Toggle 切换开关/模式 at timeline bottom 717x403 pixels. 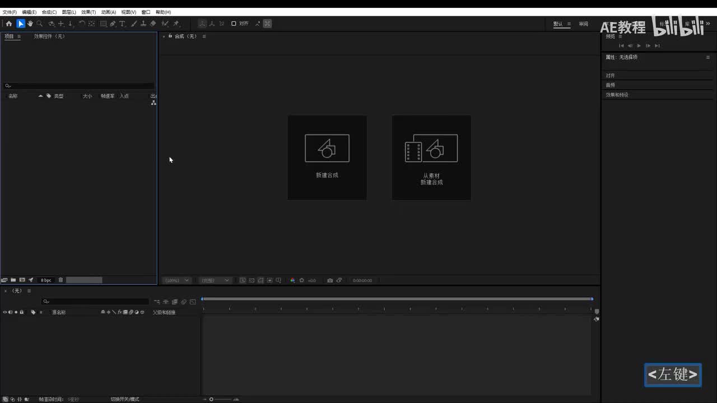(x=124, y=399)
